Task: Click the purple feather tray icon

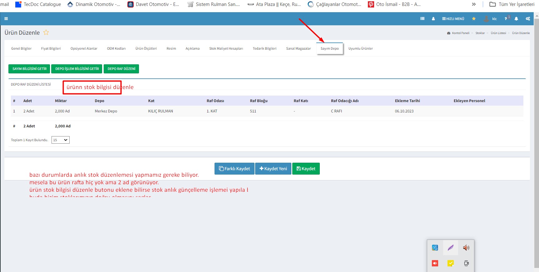Action: [x=450, y=248]
